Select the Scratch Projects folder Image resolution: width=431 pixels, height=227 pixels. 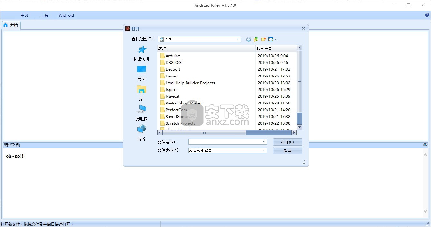[180, 123]
